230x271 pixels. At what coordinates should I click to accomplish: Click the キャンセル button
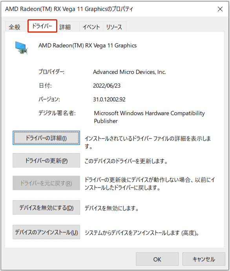[x=204, y=259]
